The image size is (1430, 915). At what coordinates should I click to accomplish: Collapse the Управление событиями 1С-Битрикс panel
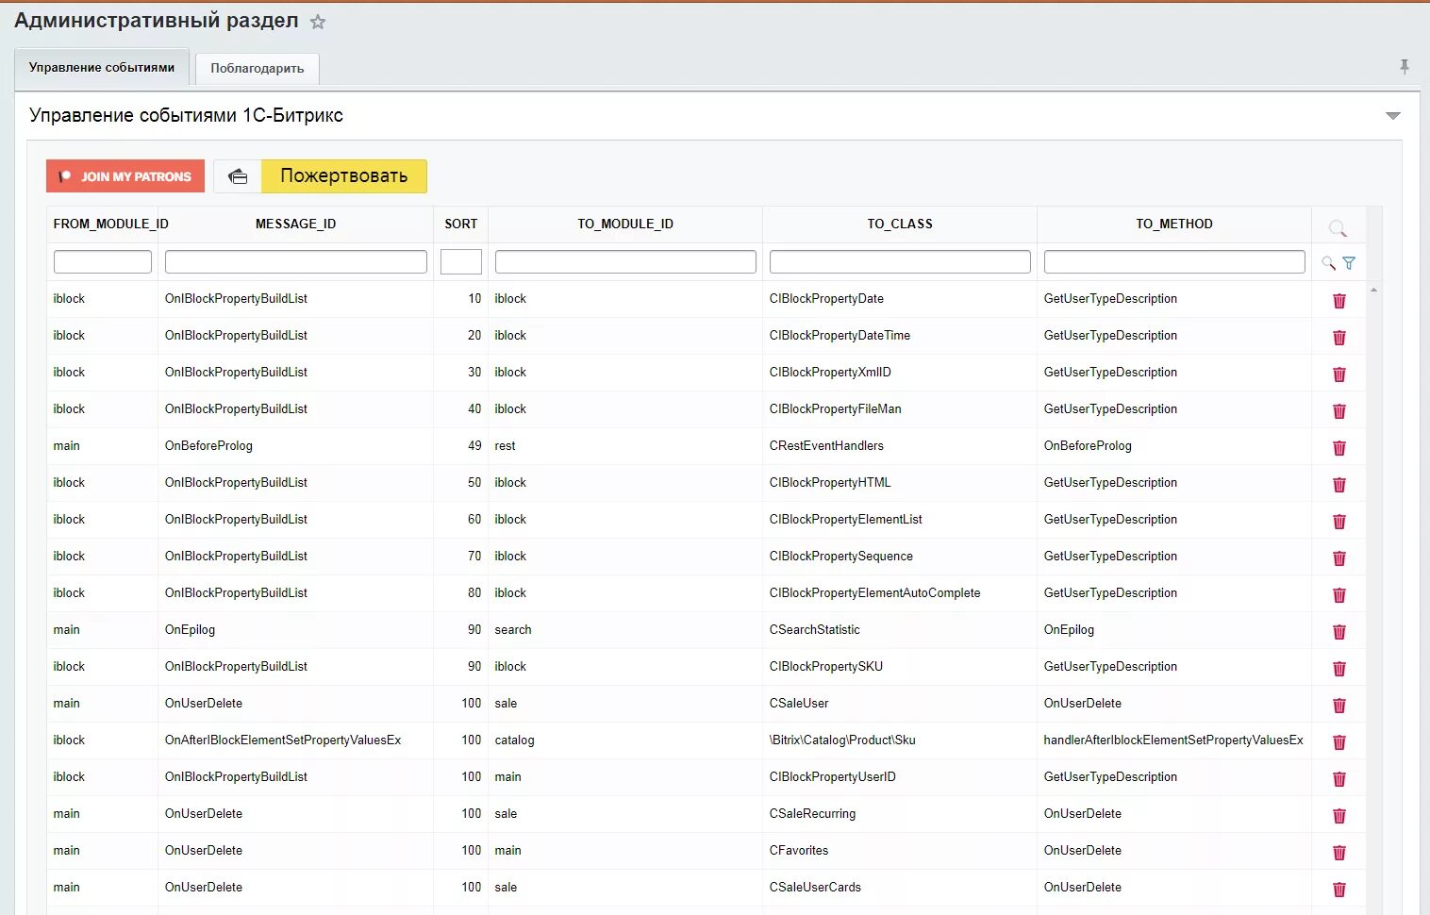coord(1392,116)
